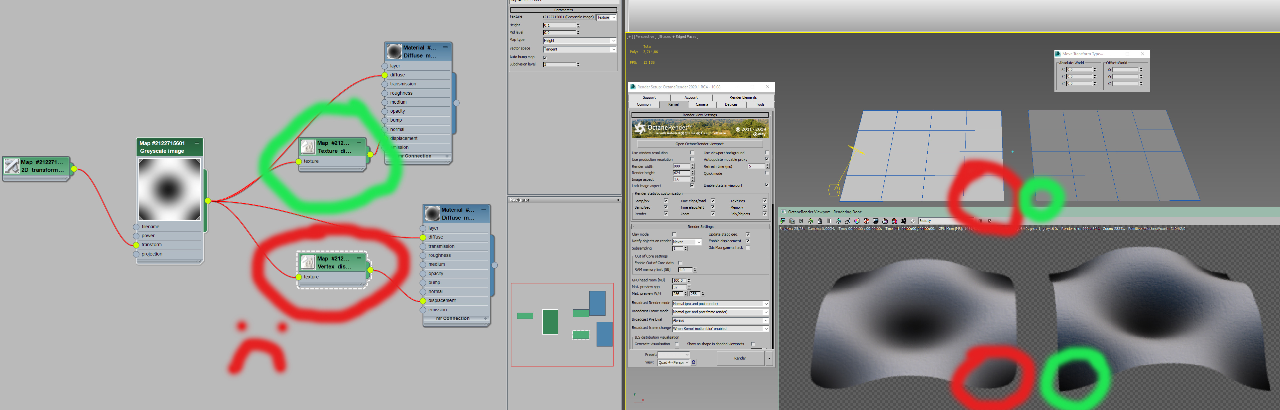Click the monitor display icon in Octane toolbar
Viewport: 1280px width, 410px height.
click(875, 221)
